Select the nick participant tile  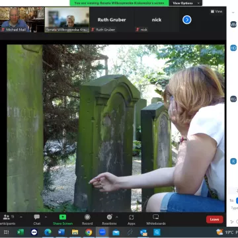coord(157,20)
